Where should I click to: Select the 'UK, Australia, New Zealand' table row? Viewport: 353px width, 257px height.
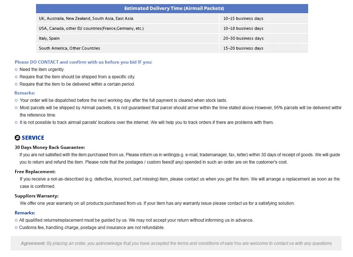[x=172, y=18]
